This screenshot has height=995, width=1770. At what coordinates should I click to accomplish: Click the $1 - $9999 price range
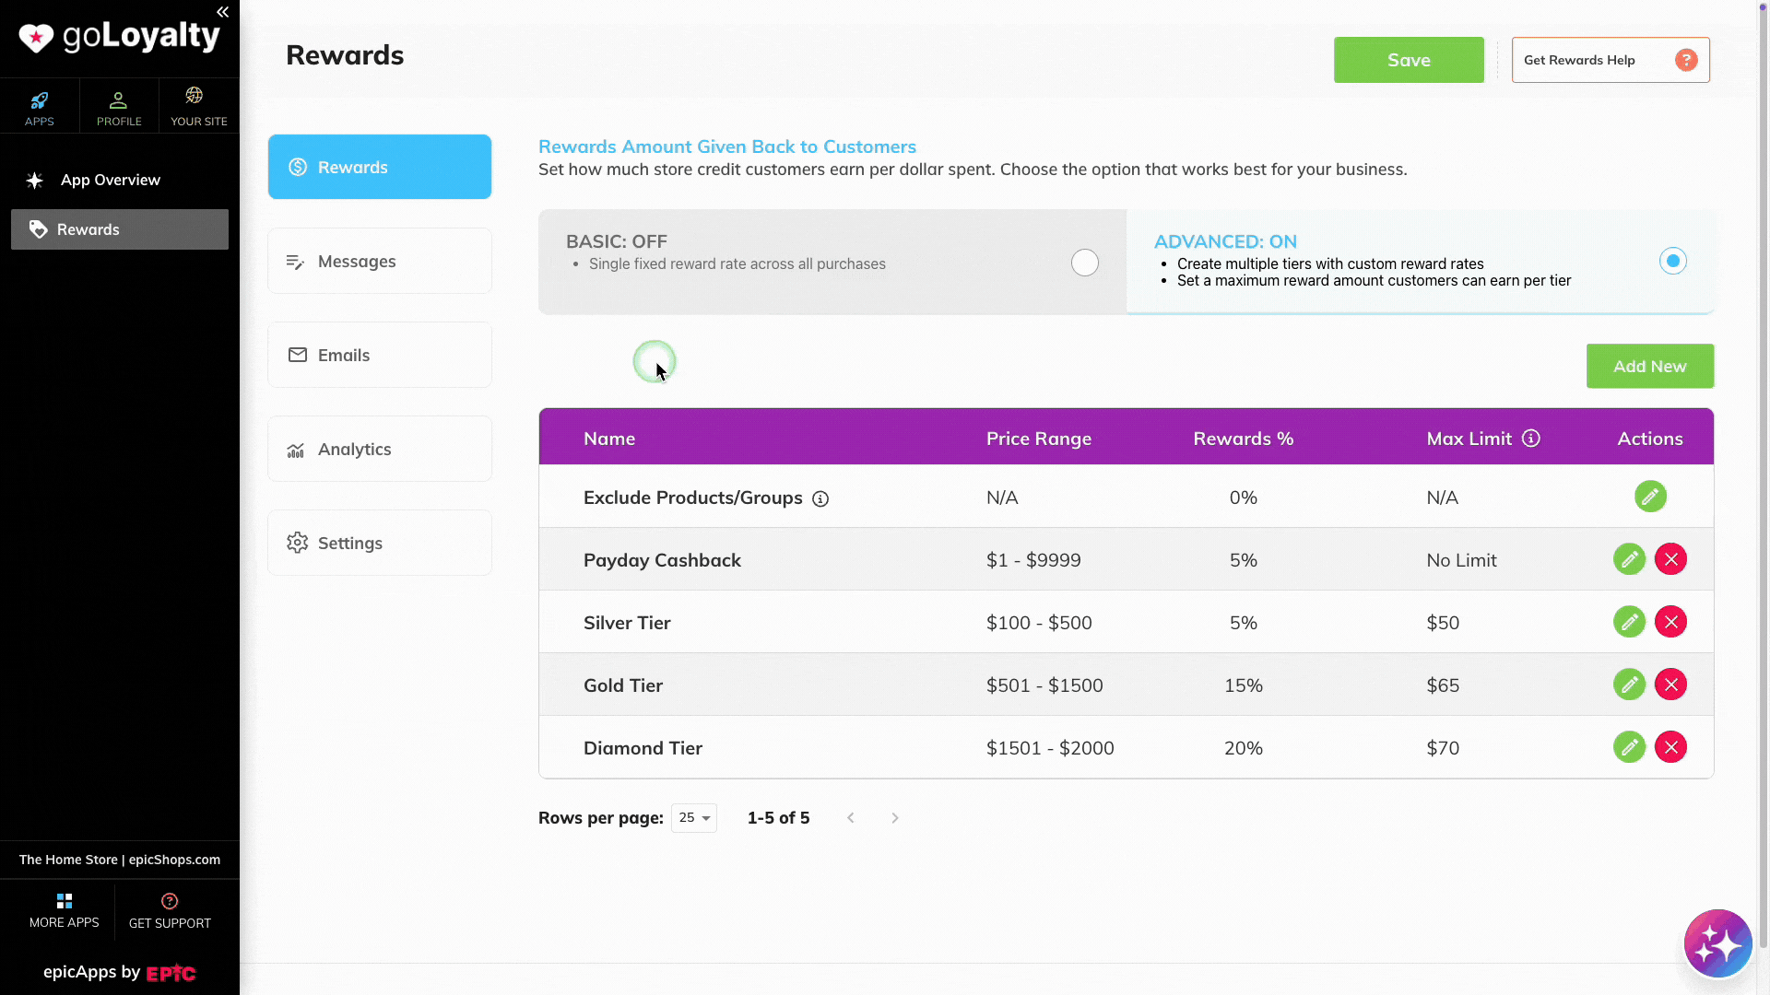pyautogui.click(x=1033, y=560)
